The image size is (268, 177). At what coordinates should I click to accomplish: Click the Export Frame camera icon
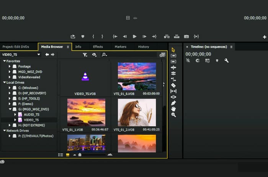pyautogui.click(x=186, y=37)
